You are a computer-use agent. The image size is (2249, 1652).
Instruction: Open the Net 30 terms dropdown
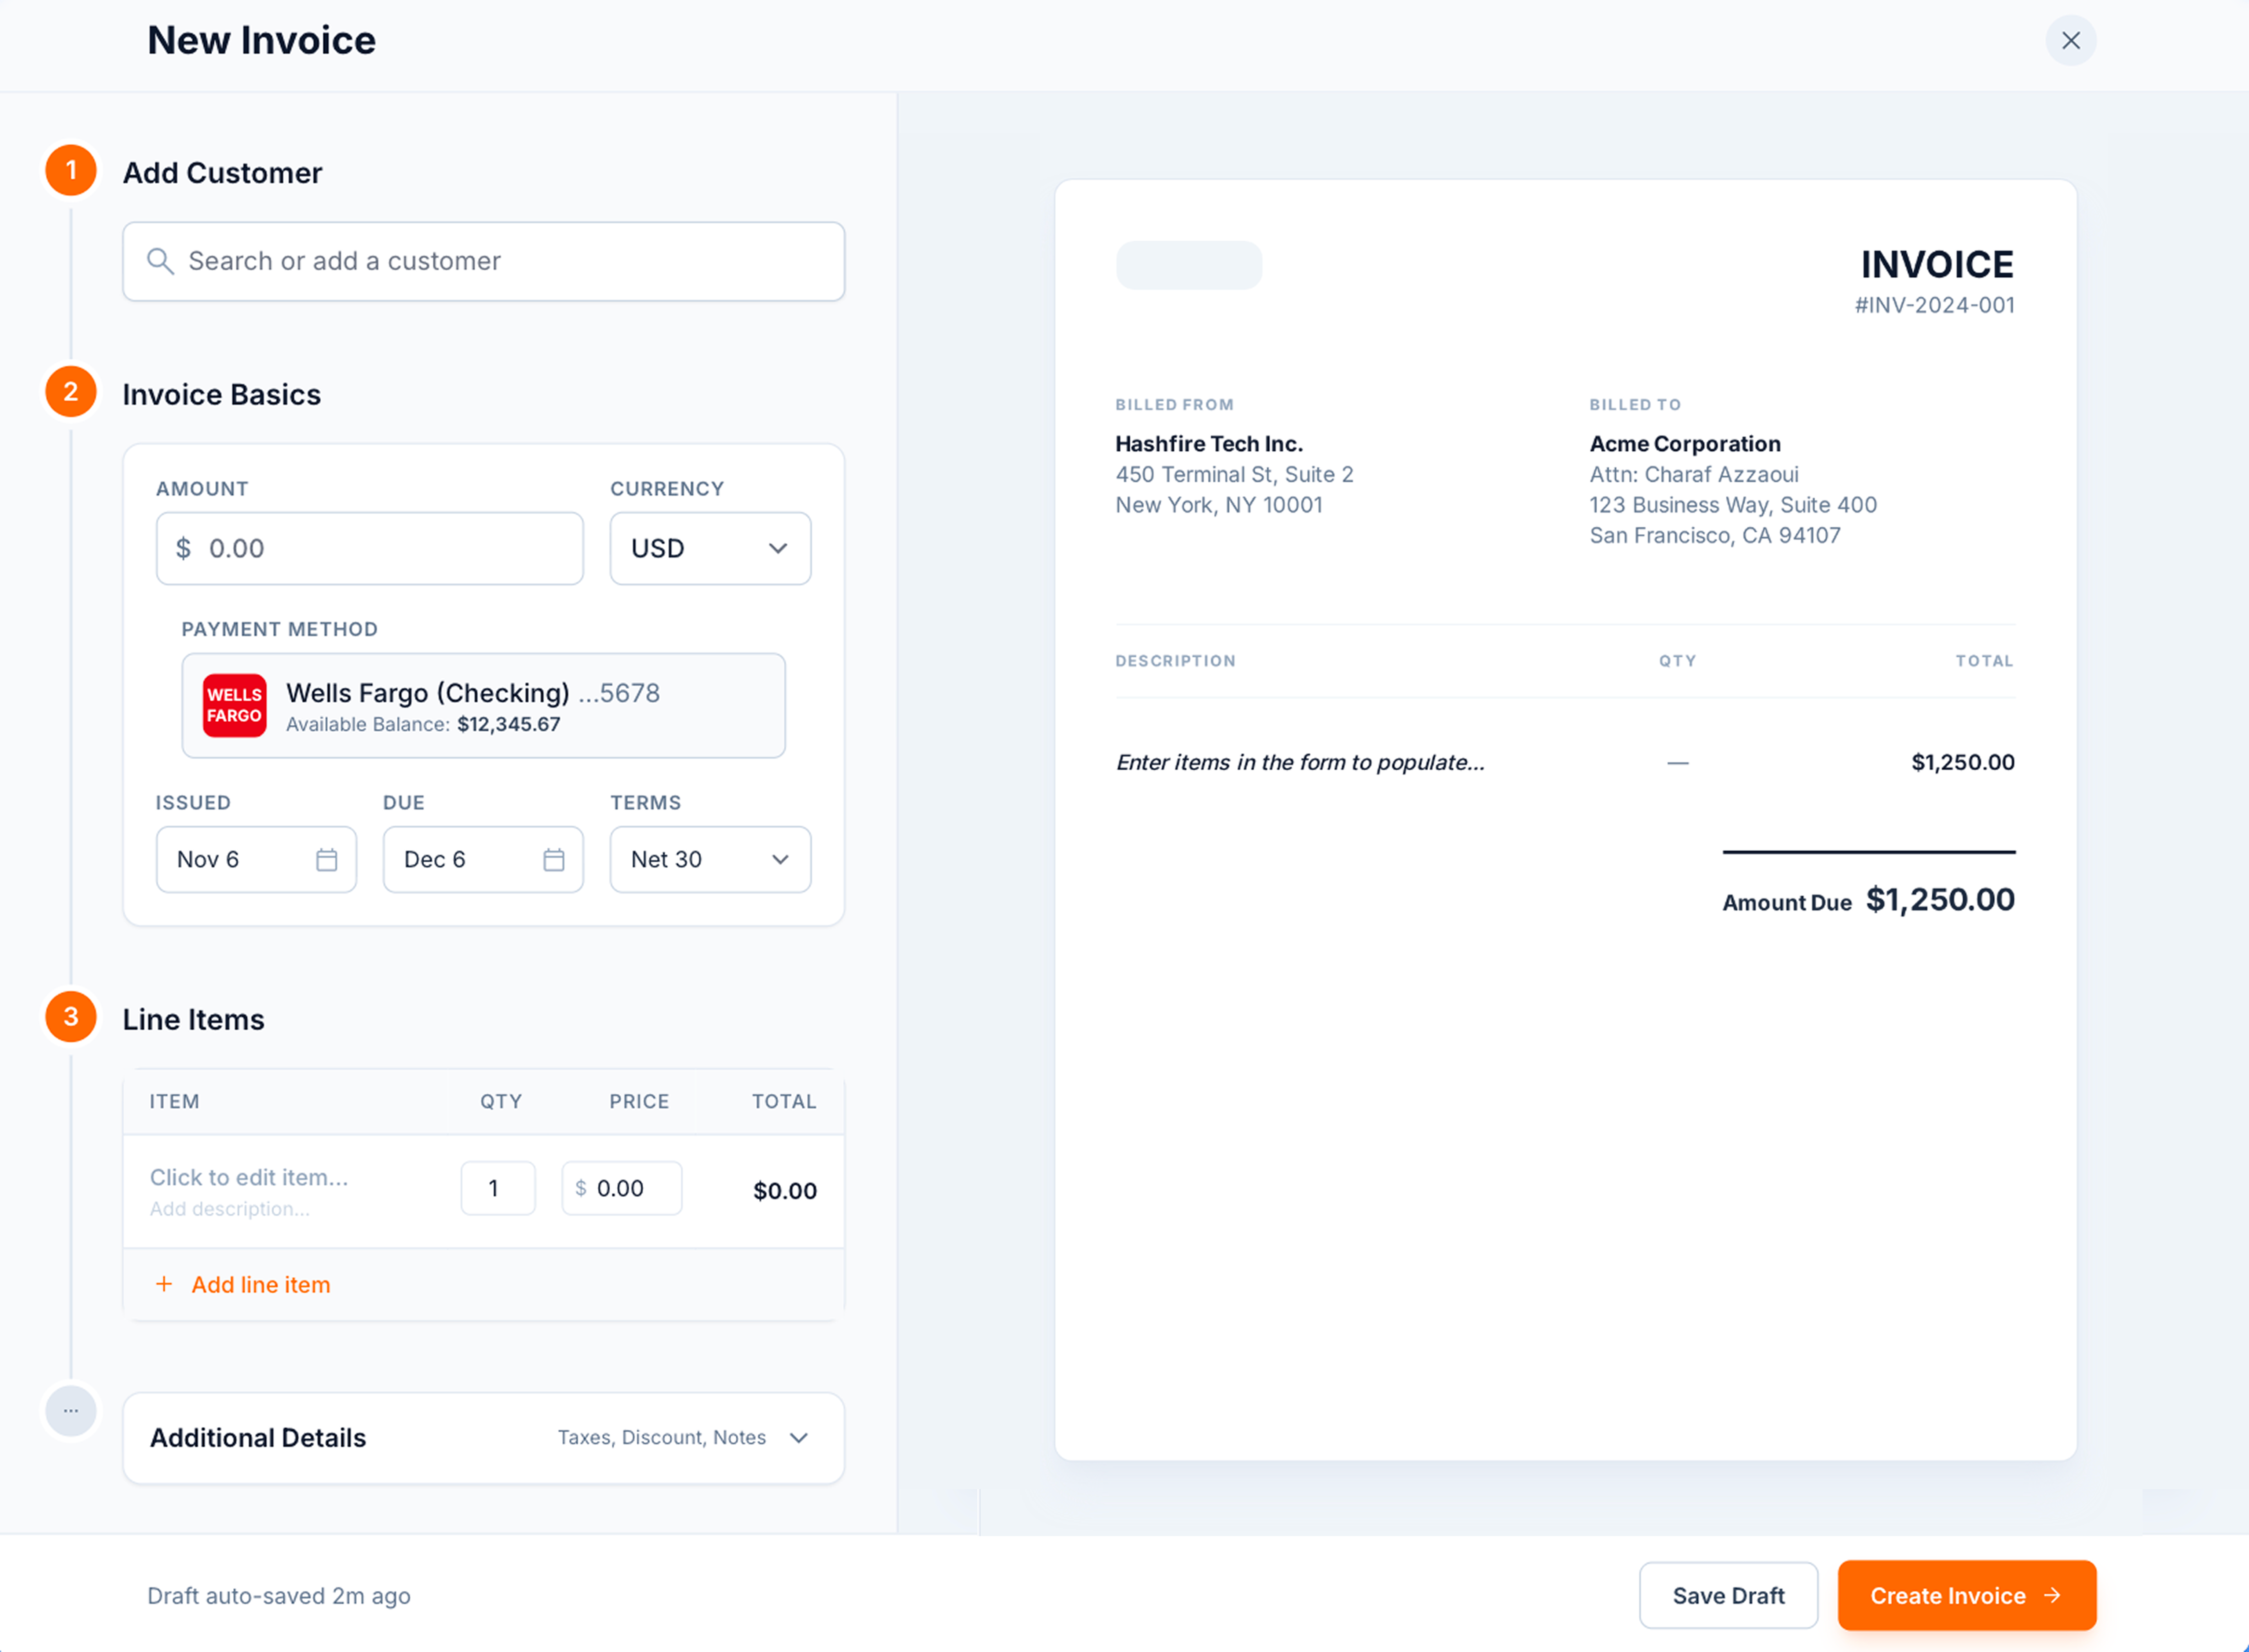710,859
